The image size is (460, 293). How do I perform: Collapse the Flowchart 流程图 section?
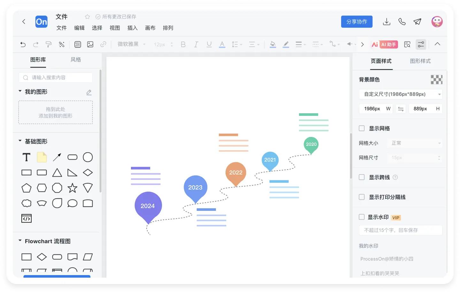click(x=20, y=241)
